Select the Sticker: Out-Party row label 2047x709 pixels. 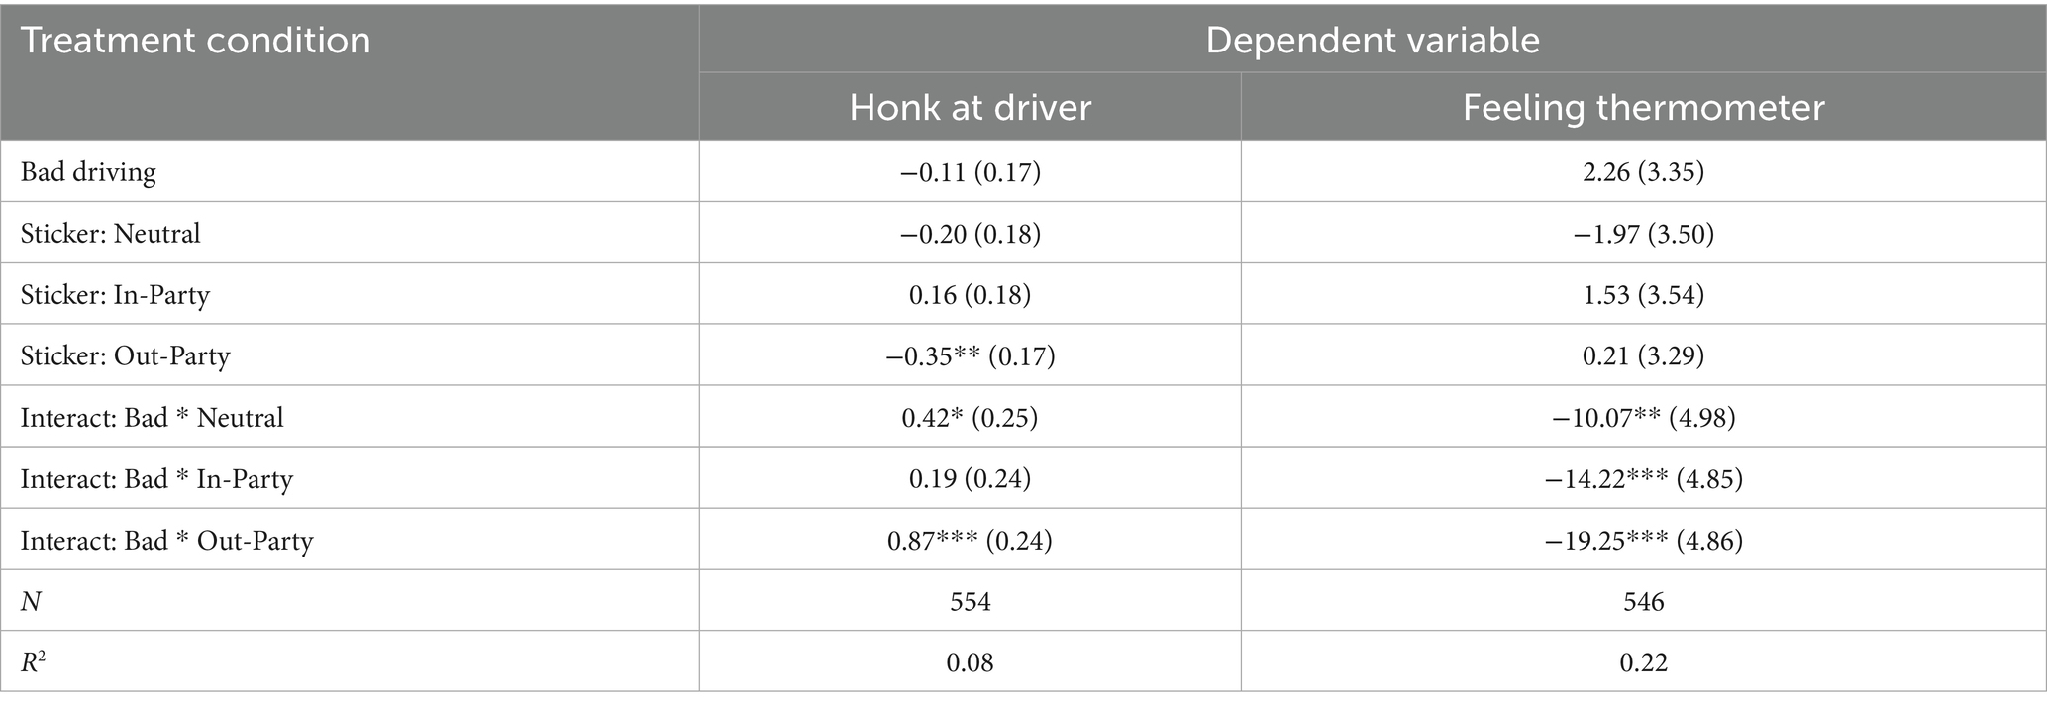click(125, 356)
